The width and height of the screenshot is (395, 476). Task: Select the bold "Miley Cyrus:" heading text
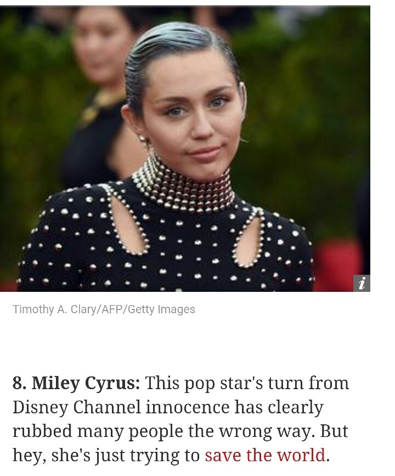point(86,383)
